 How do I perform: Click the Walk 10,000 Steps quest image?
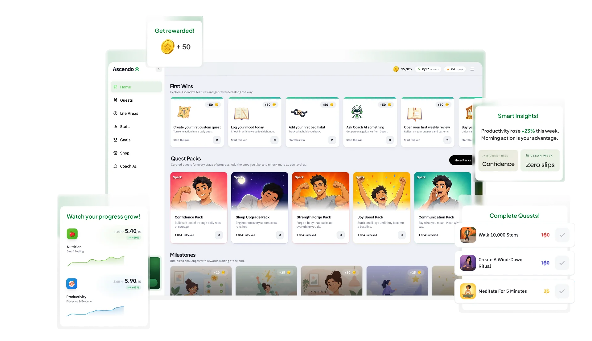[x=468, y=235]
